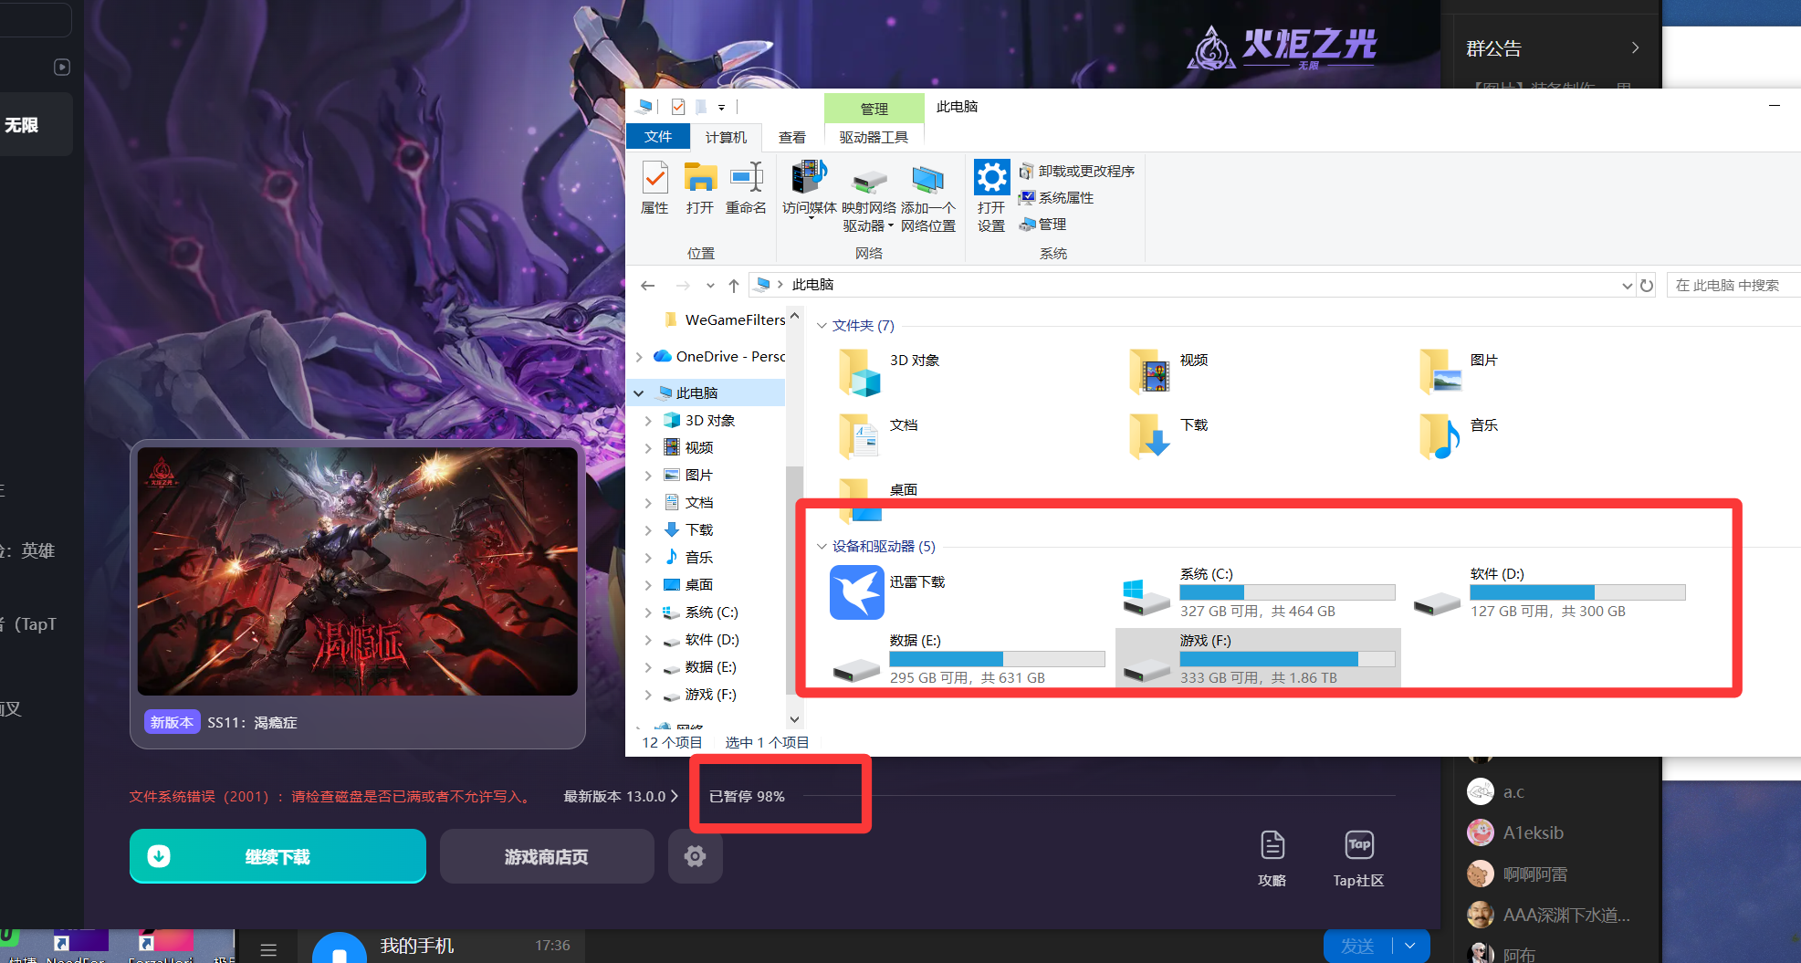
Task: Click Manage (管理) in System group
Action: 1043,225
